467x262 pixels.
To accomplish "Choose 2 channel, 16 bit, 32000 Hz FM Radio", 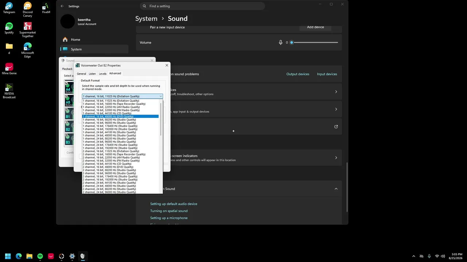I will [120, 161].
